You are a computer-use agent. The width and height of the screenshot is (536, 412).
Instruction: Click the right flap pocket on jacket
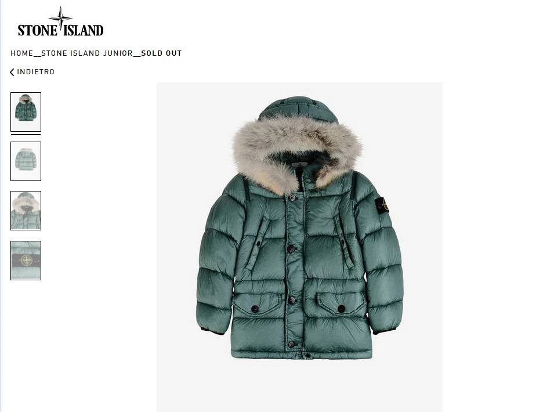pos(340,303)
